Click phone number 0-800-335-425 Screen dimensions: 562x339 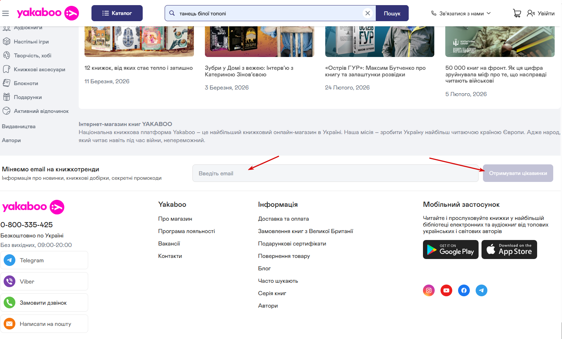27,225
